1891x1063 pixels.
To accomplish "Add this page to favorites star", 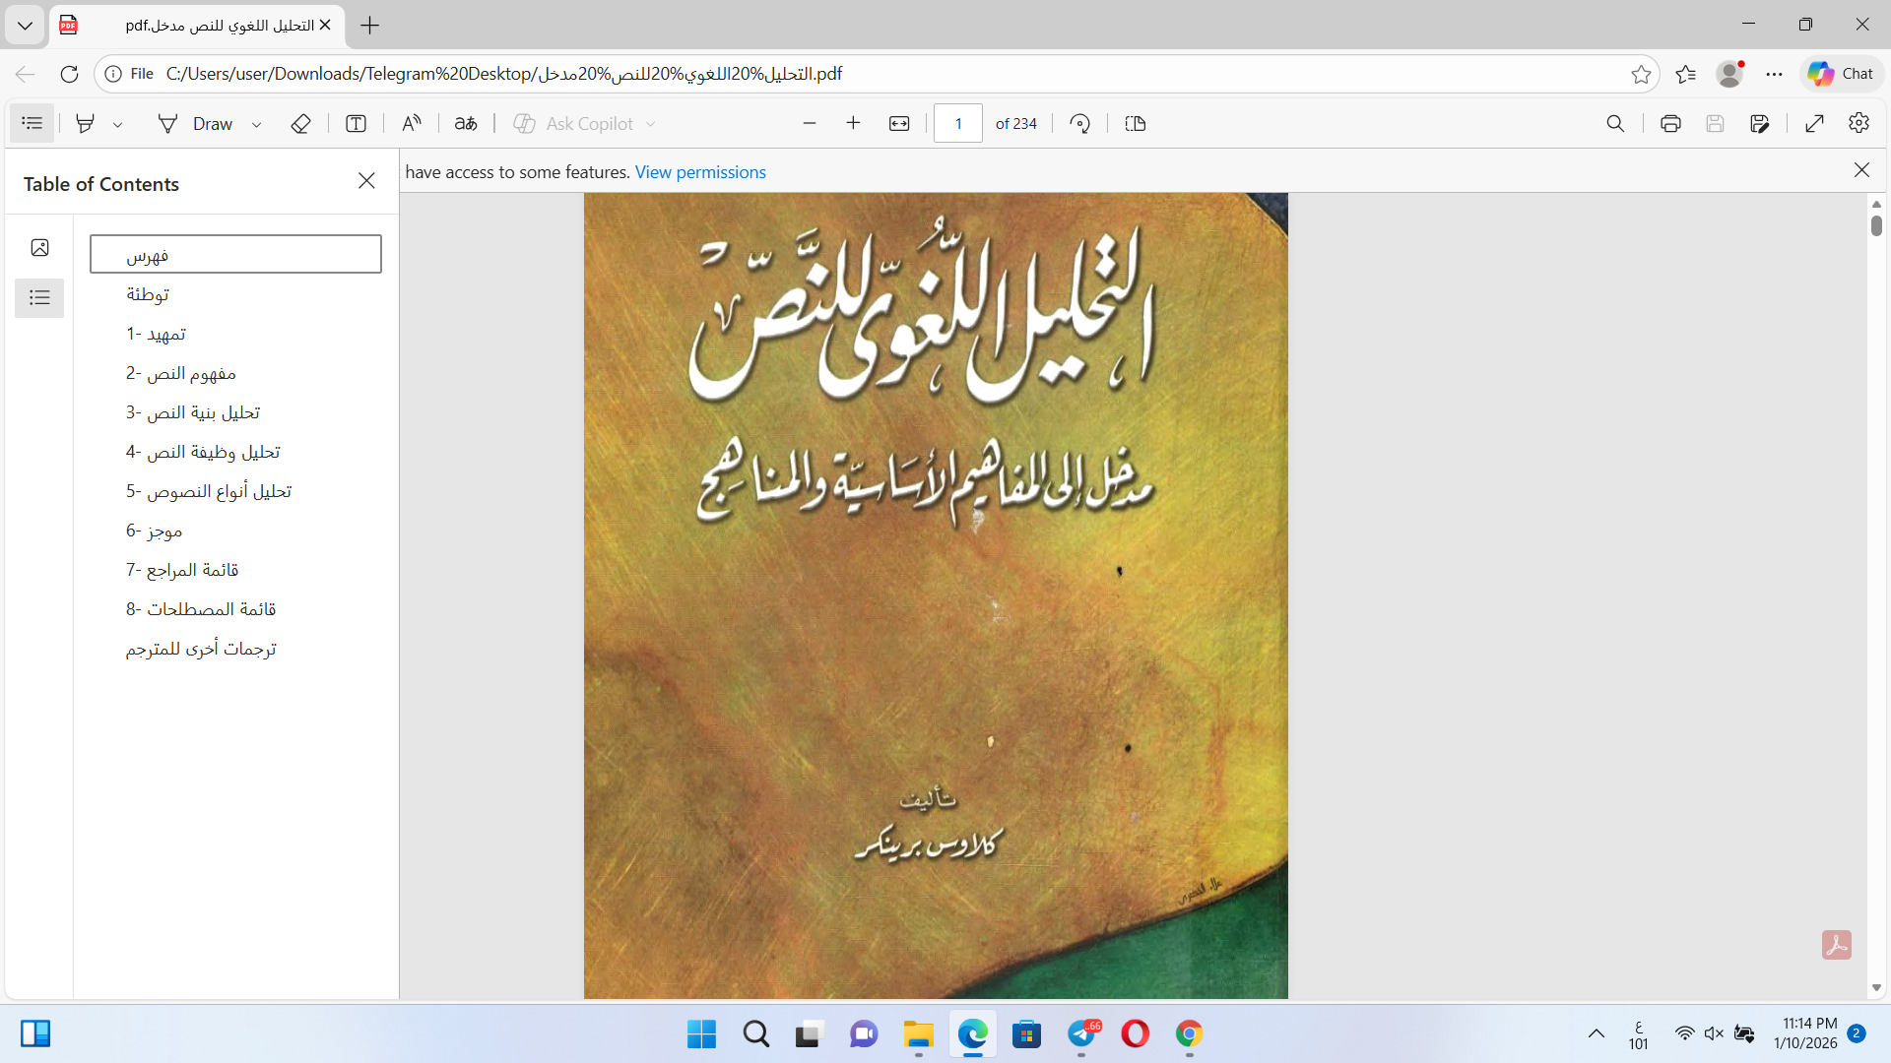I will [1641, 74].
